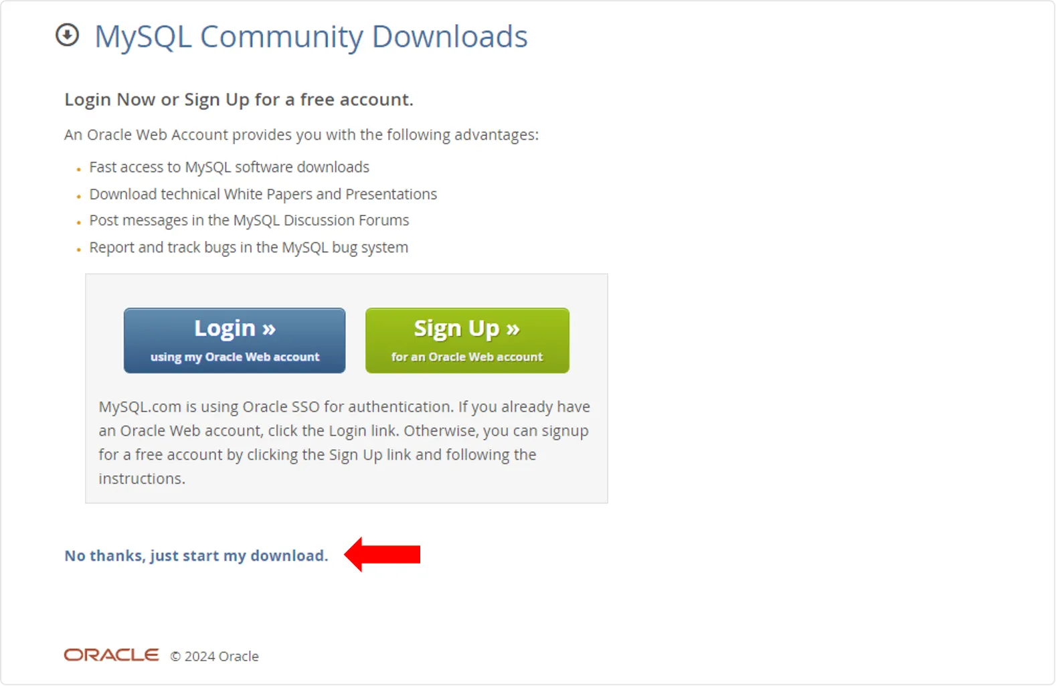This screenshot has width=1056, height=686.
Task: Click 'Fast access to MySQL software downloads' text
Action: pos(230,167)
